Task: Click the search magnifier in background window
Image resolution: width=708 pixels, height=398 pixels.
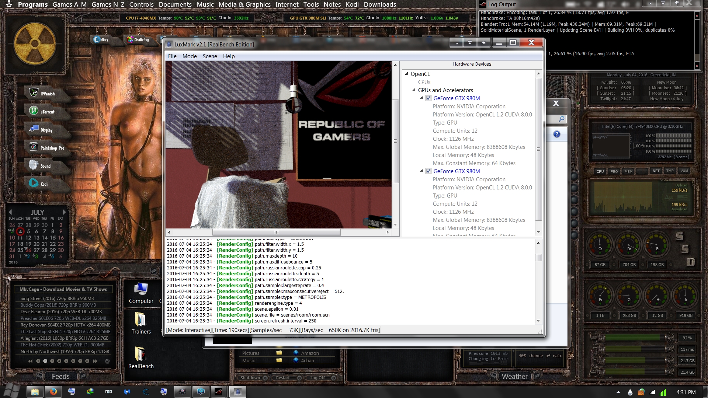Action: (561, 119)
